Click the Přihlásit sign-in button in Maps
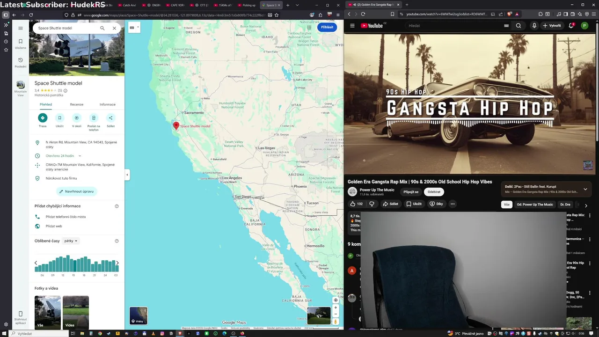This screenshot has height=337, width=599. [327, 27]
